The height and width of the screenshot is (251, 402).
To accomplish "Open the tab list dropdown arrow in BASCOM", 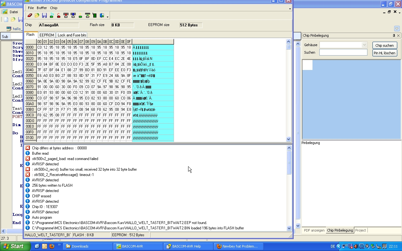I will [397, 29].
